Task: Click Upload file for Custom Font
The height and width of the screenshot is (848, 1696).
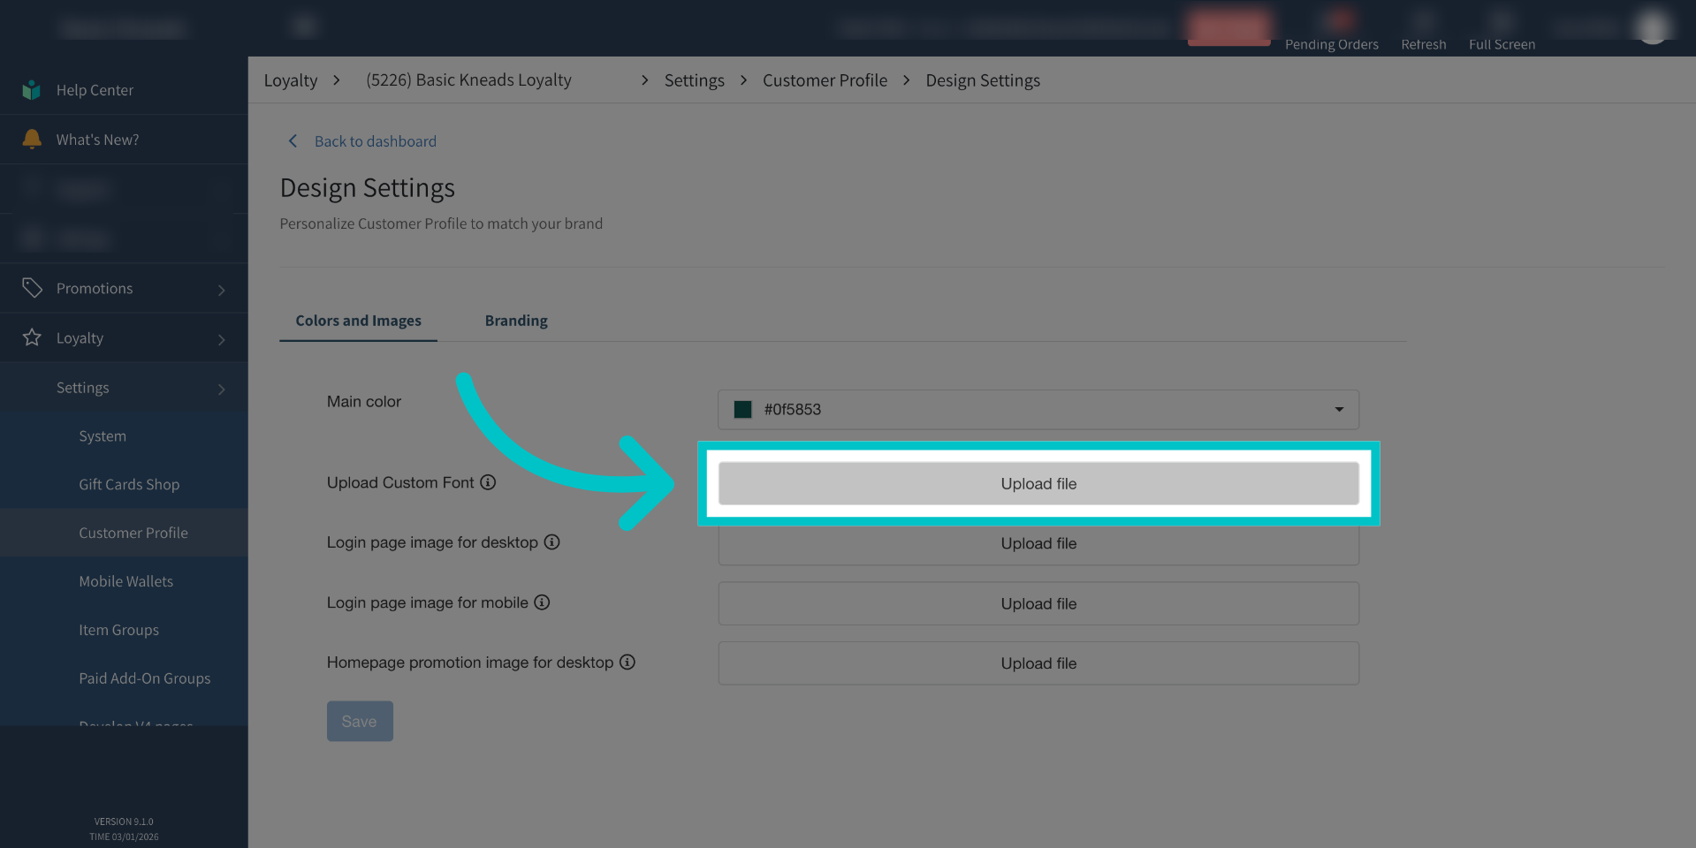Action: (1038, 484)
